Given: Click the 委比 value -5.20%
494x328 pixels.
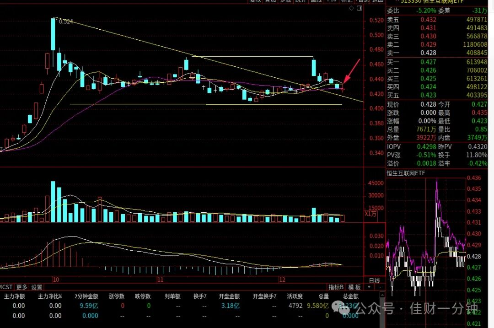Looking at the screenshot, I should click(426, 11).
